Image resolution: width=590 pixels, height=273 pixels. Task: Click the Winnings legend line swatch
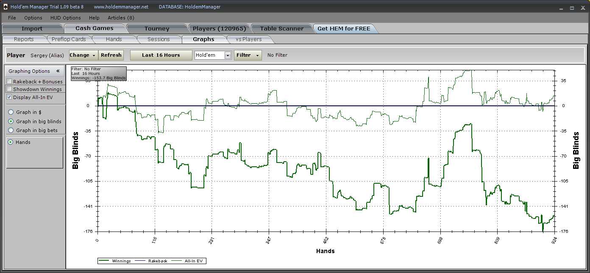(104, 261)
